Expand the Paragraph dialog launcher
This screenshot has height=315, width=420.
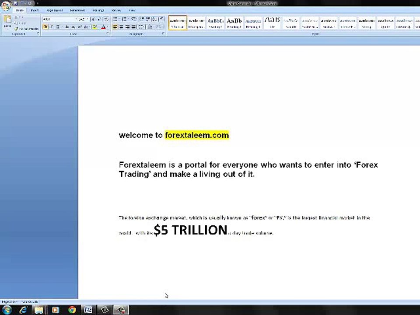click(163, 34)
